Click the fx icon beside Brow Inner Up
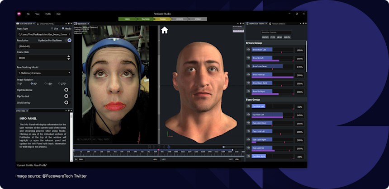 [x=248, y=74]
